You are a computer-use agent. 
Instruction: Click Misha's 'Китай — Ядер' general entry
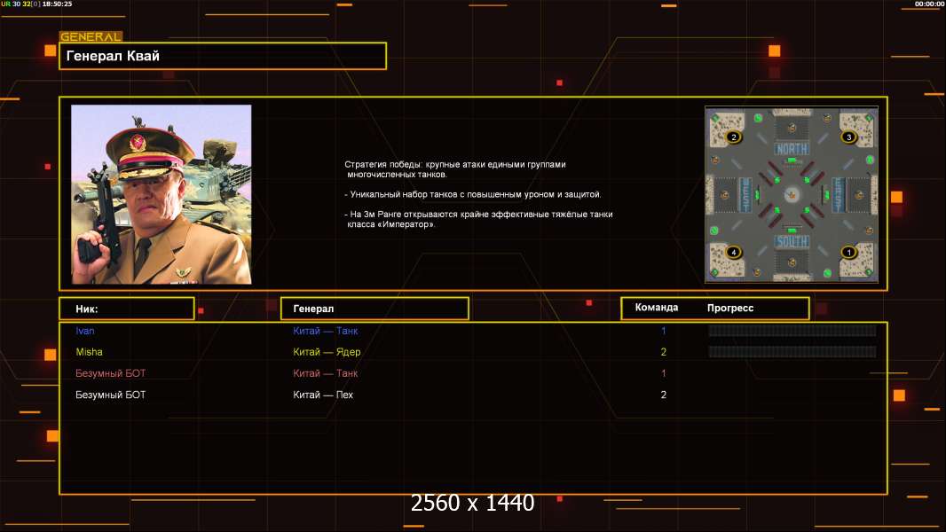pos(327,352)
